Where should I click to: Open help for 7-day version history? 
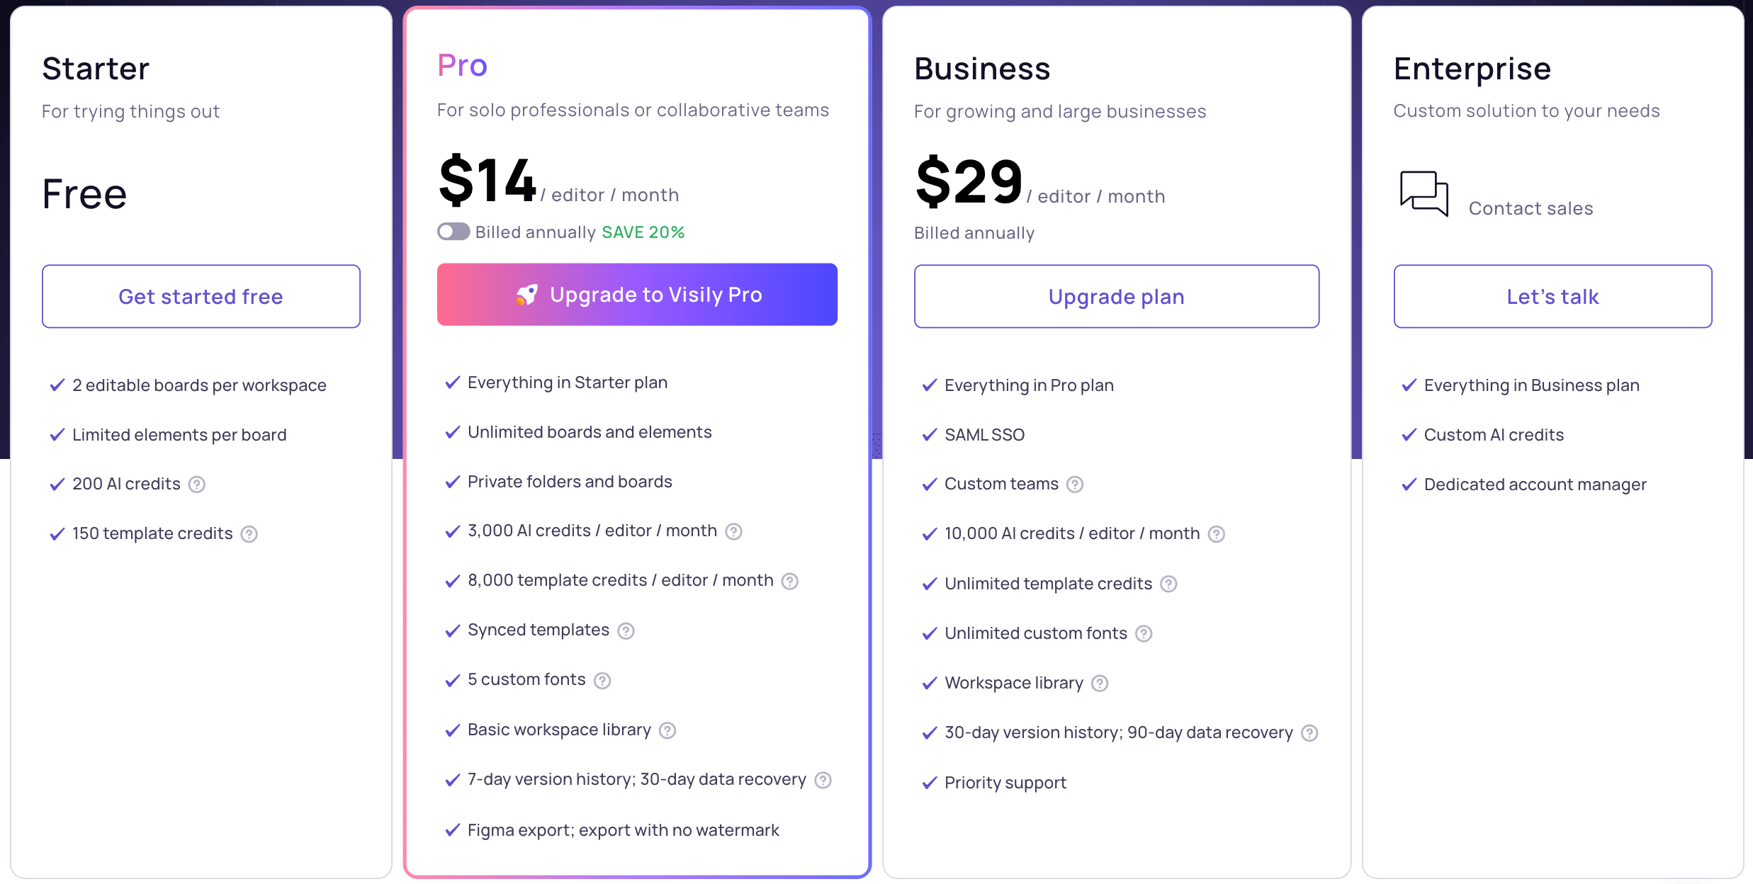(823, 780)
